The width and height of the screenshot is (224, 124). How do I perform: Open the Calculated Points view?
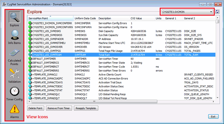(x=14, y=57)
